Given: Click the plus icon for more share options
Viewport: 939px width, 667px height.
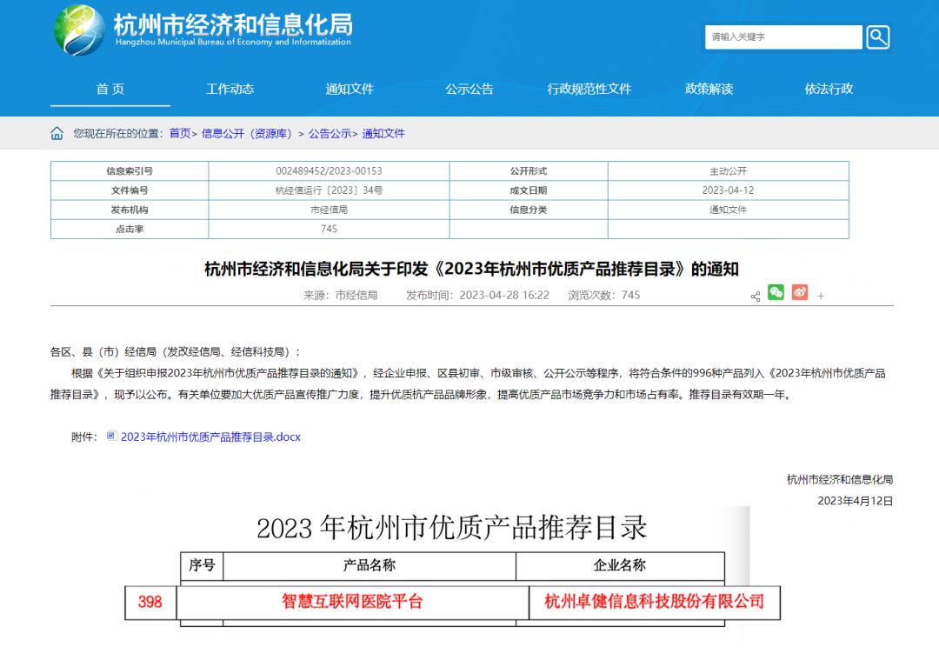Looking at the screenshot, I should [821, 296].
